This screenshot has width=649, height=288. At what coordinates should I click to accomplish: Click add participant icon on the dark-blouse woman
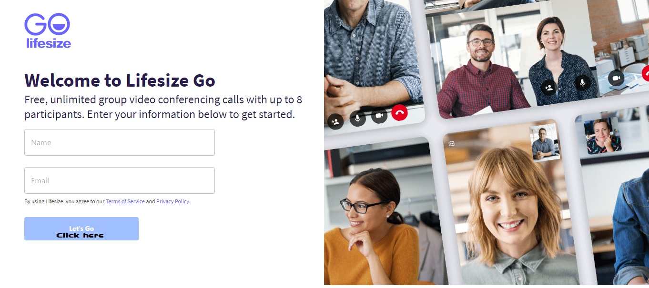[x=549, y=88]
